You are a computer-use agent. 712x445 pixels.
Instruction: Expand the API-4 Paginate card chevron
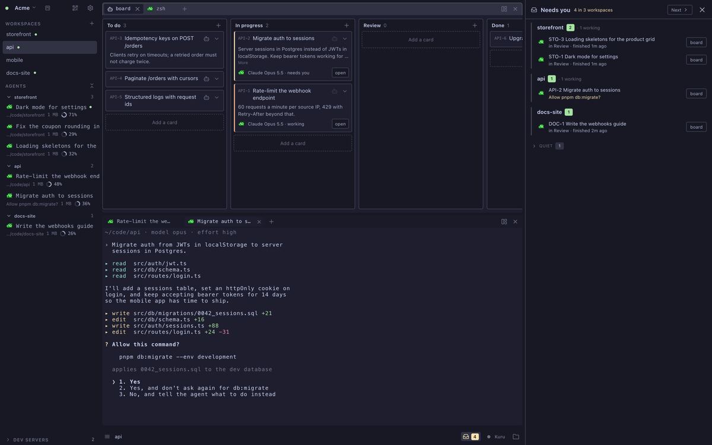pyautogui.click(x=217, y=78)
